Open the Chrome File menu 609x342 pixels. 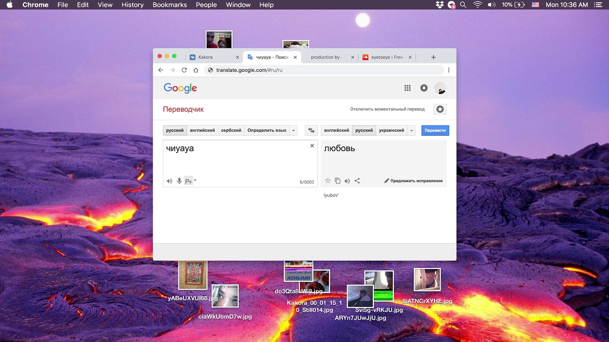click(x=62, y=5)
